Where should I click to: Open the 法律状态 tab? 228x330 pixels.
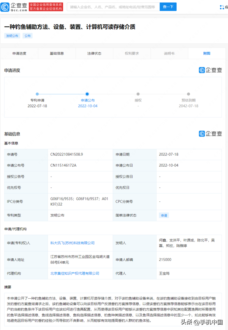pyautogui.click(x=94, y=53)
